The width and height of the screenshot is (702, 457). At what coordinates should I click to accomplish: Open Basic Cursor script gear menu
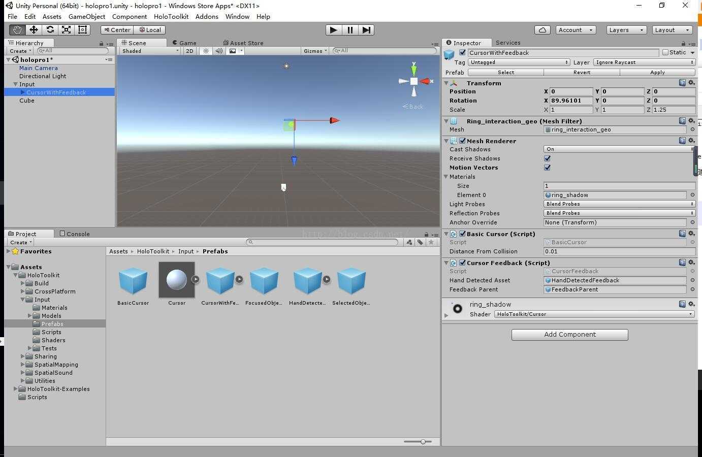click(691, 234)
